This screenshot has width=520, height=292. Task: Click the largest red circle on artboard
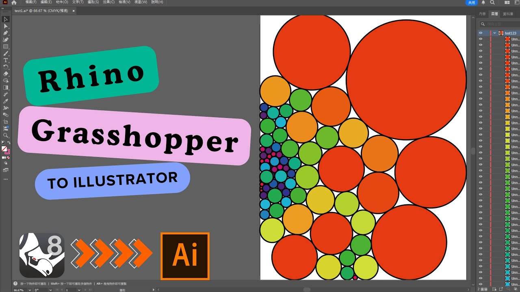pos(406,79)
